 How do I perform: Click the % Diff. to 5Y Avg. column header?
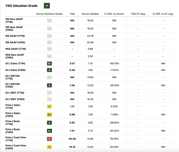(x=163, y=14)
